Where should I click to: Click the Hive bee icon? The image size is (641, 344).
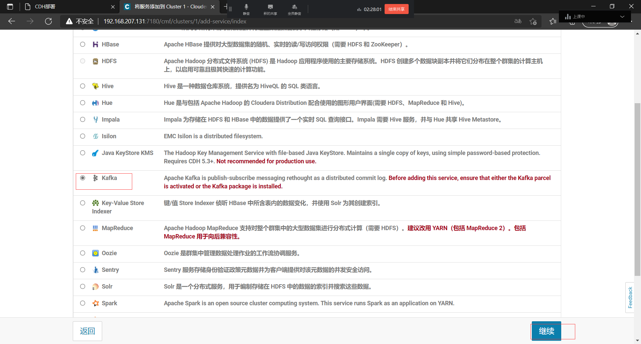95,86
